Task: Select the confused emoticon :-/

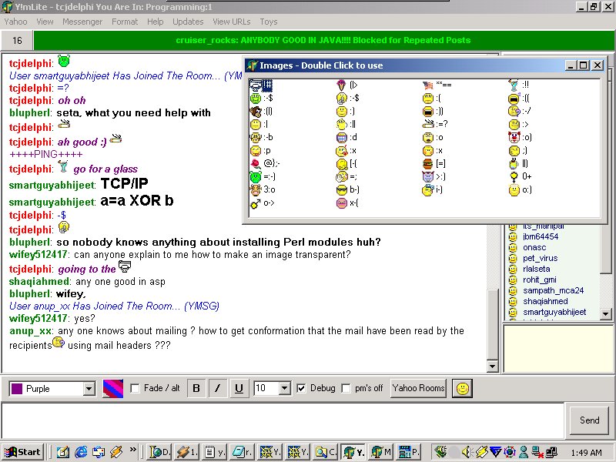Action: click(x=520, y=112)
